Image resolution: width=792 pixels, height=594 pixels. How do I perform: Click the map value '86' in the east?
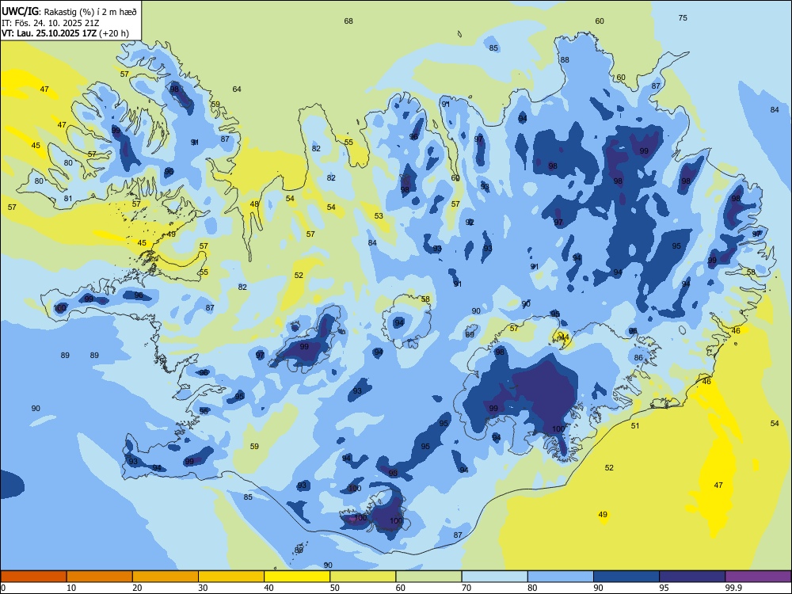tap(638, 358)
